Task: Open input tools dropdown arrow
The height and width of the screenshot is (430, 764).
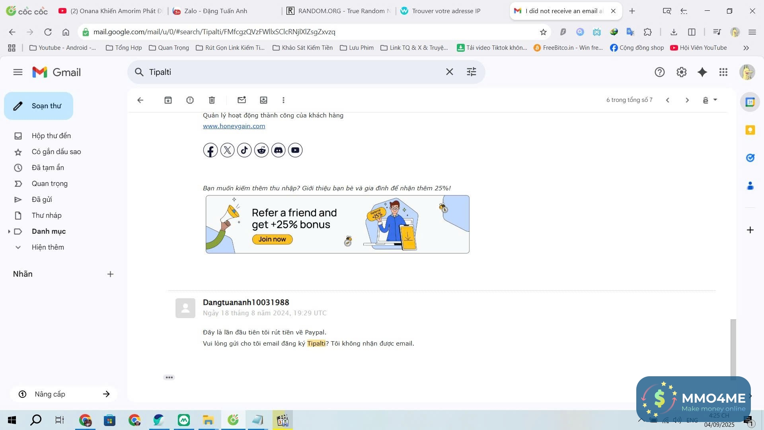Action: pos(715,100)
